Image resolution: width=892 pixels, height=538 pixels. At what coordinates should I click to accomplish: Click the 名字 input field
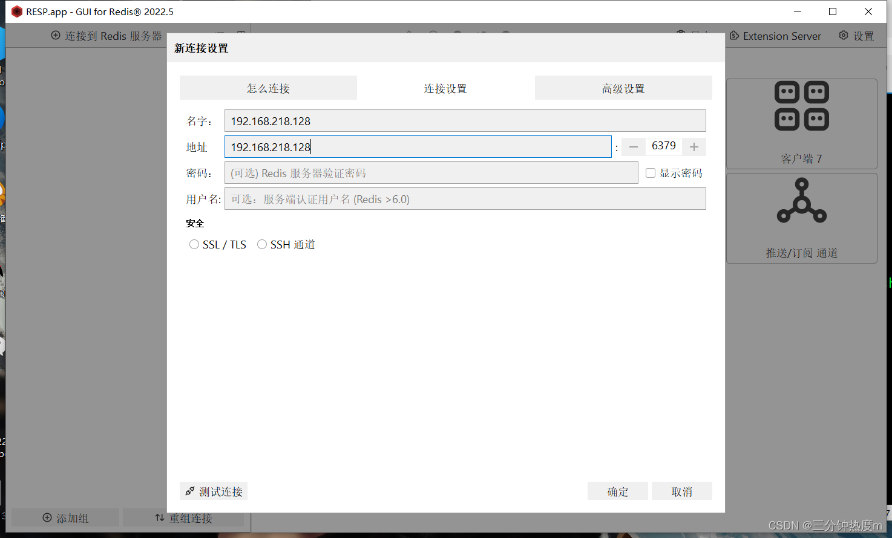coord(465,121)
